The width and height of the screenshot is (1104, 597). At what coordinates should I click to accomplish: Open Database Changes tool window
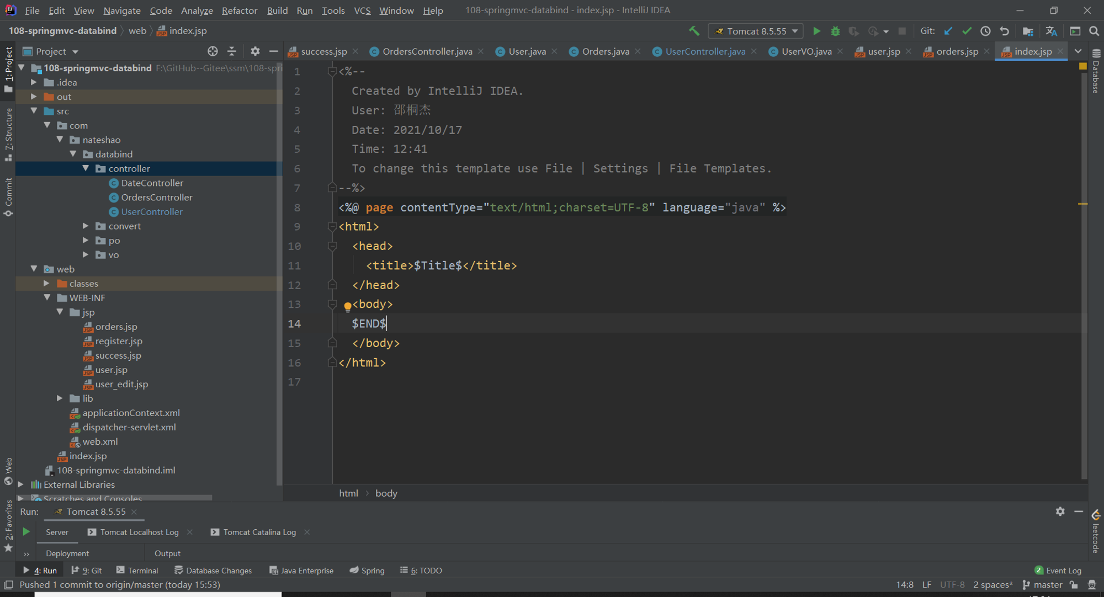pyautogui.click(x=213, y=571)
